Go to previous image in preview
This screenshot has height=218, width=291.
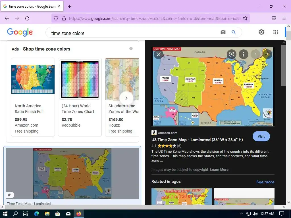tap(255, 54)
